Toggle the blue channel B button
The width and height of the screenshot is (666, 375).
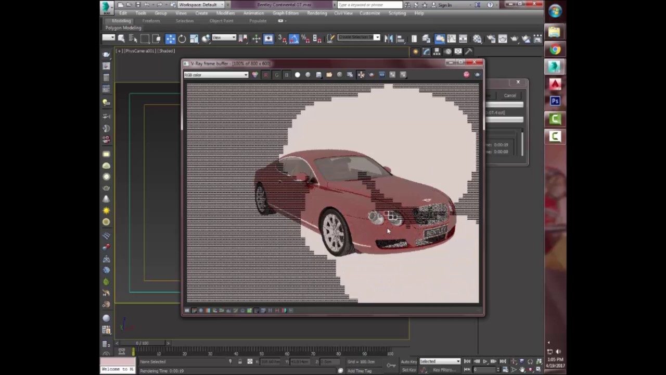(x=286, y=75)
